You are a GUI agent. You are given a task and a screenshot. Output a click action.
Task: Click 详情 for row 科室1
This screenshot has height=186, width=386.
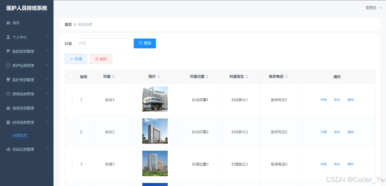[323, 100]
